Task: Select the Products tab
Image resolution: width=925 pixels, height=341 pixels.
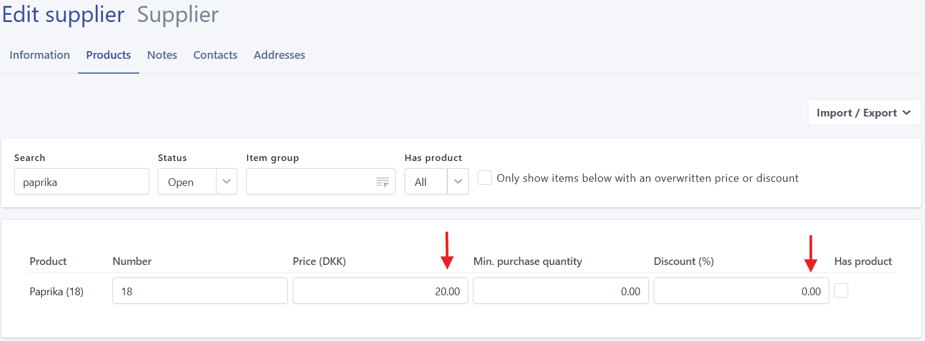Action: 108,55
